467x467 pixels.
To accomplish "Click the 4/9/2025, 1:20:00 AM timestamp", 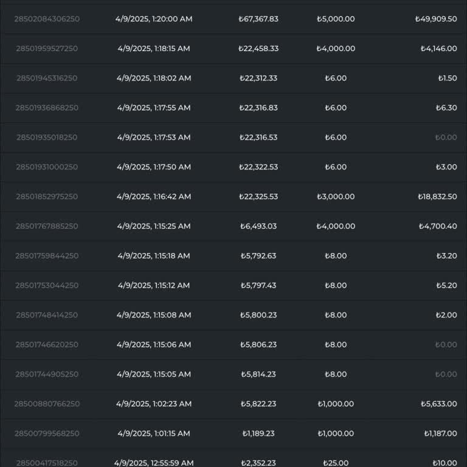I will tap(154, 19).
